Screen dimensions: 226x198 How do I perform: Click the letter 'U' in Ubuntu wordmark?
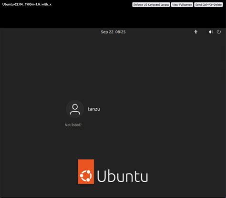(101, 176)
